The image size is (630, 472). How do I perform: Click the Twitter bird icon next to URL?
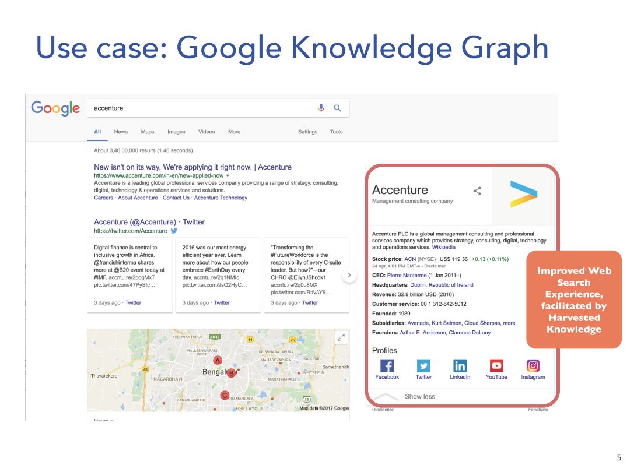[x=174, y=231]
